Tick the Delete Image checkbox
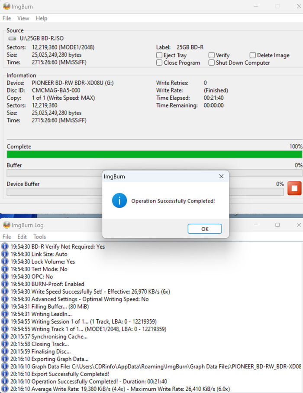Screen dimensions: 303x393 click(x=252, y=55)
